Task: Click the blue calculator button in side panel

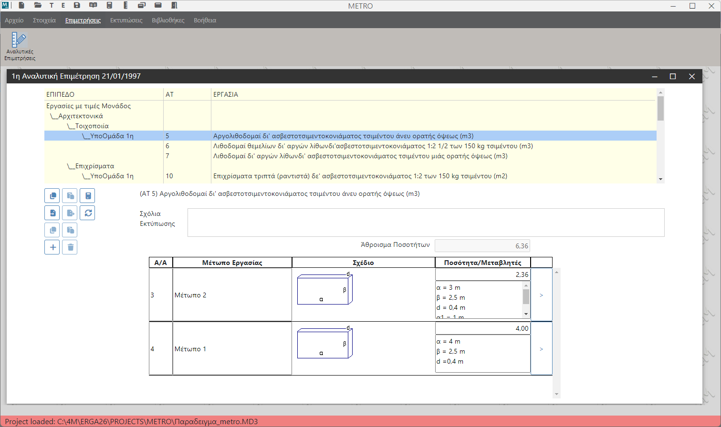Action: click(x=88, y=196)
